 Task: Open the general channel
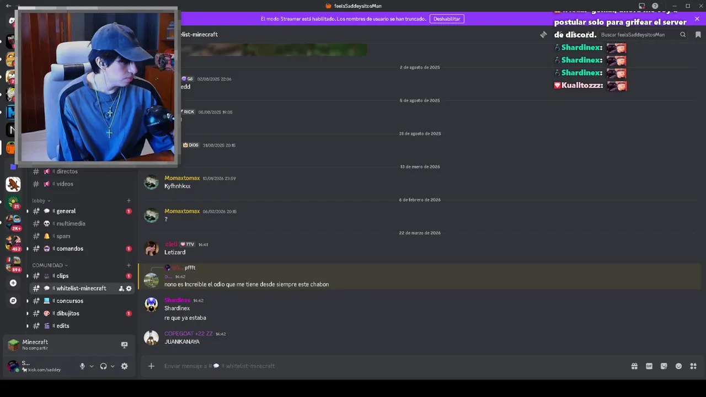81,211
